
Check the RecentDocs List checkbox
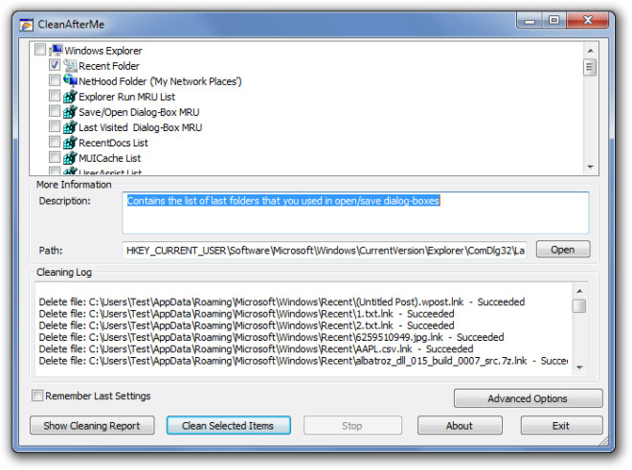pos(55,142)
